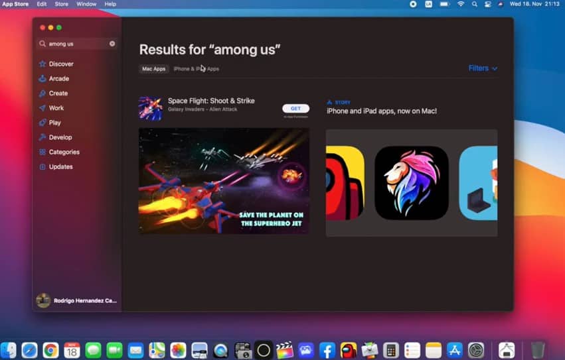This screenshot has height=360, width=565.
Task: Expand the Filters dropdown
Action: point(483,68)
